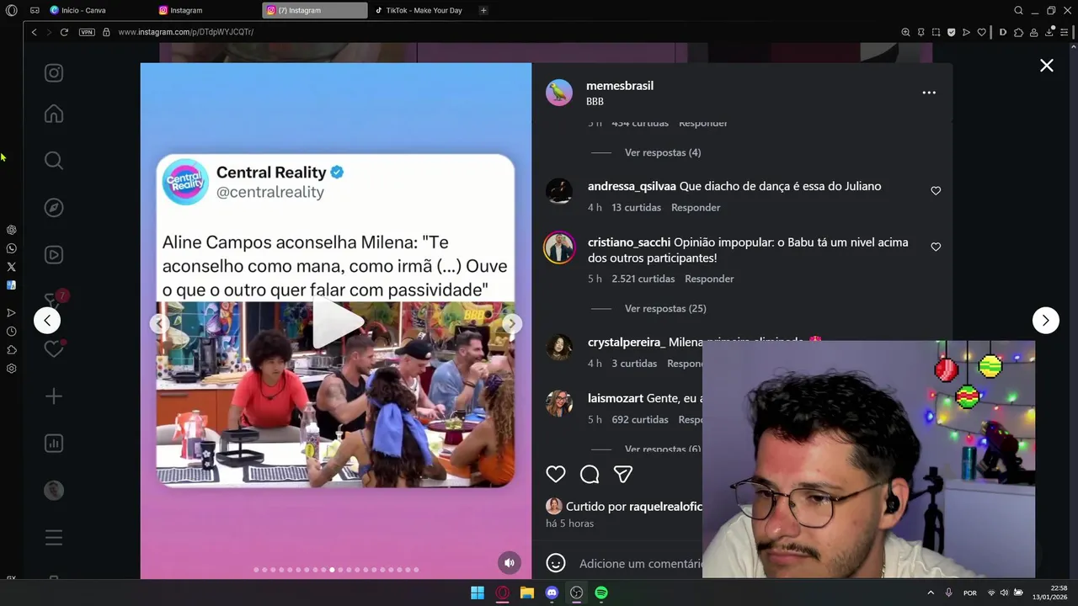Reply to andressa_qsilvaa's comment
The width and height of the screenshot is (1078, 606).
(x=696, y=207)
